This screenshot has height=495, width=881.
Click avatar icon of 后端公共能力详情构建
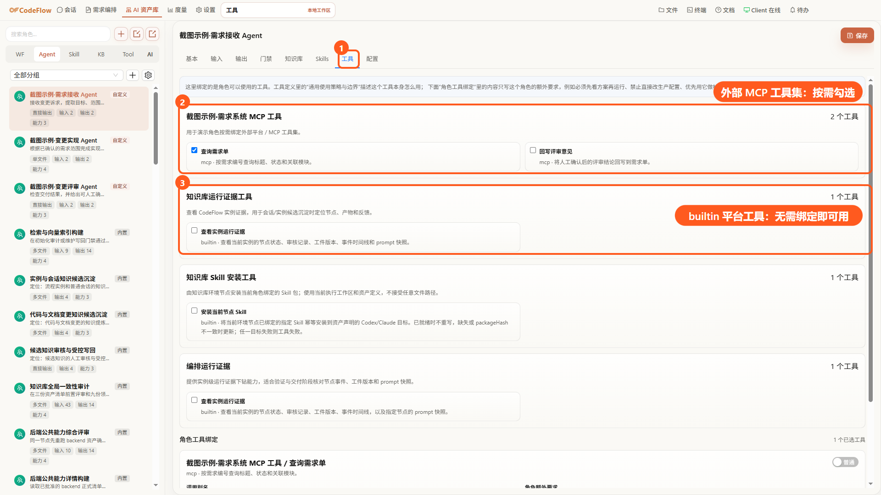20,480
